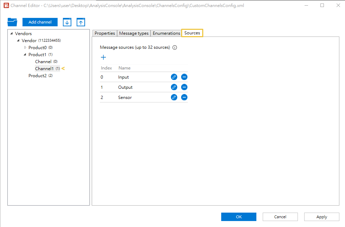Edit the Sensor source name
Viewport: 345px width, 227px height.
pyautogui.click(x=174, y=98)
